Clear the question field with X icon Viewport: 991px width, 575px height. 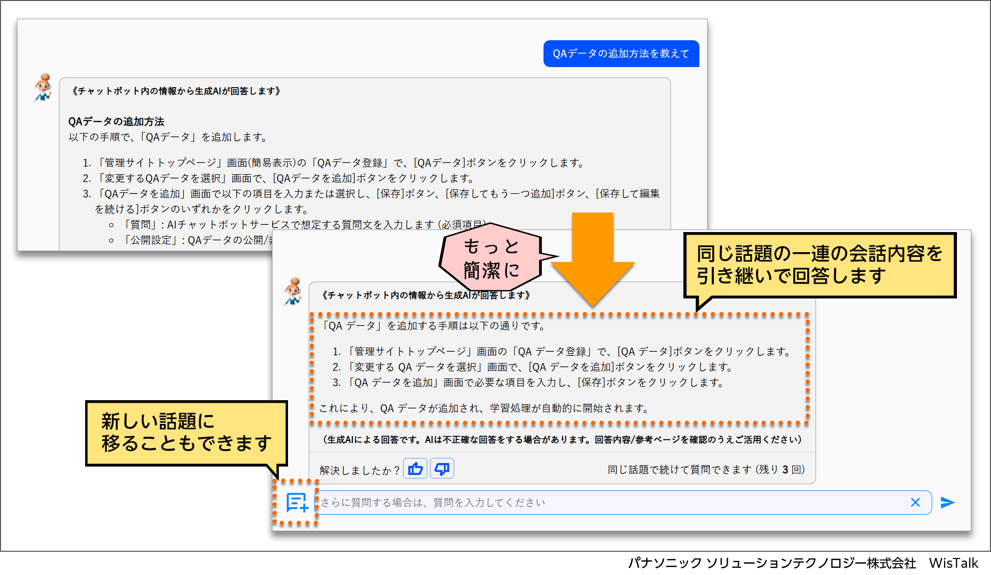tap(915, 502)
